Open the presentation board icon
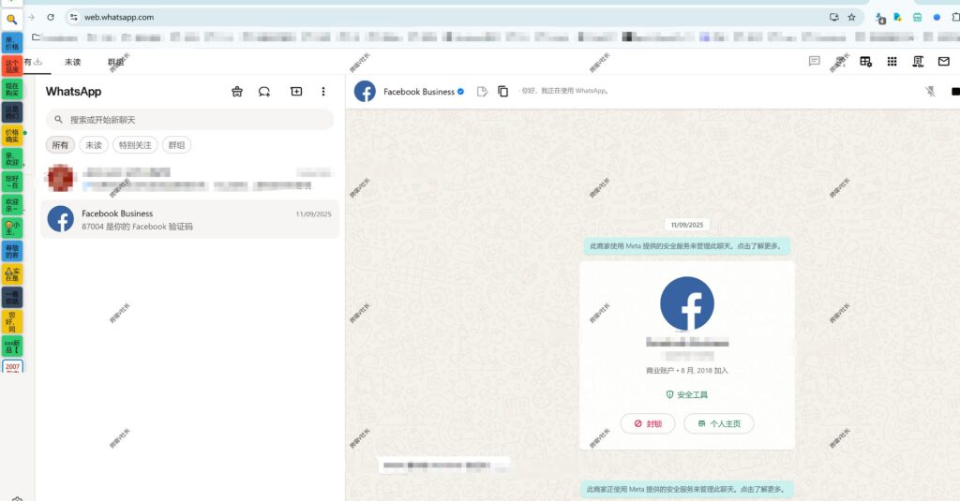The height and width of the screenshot is (501, 960). click(918, 61)
